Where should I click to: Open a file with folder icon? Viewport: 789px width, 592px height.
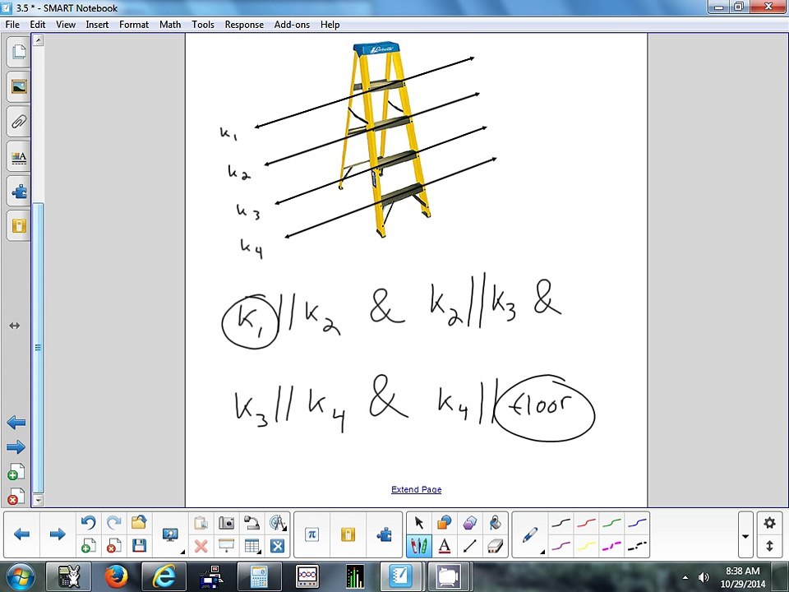139,523
